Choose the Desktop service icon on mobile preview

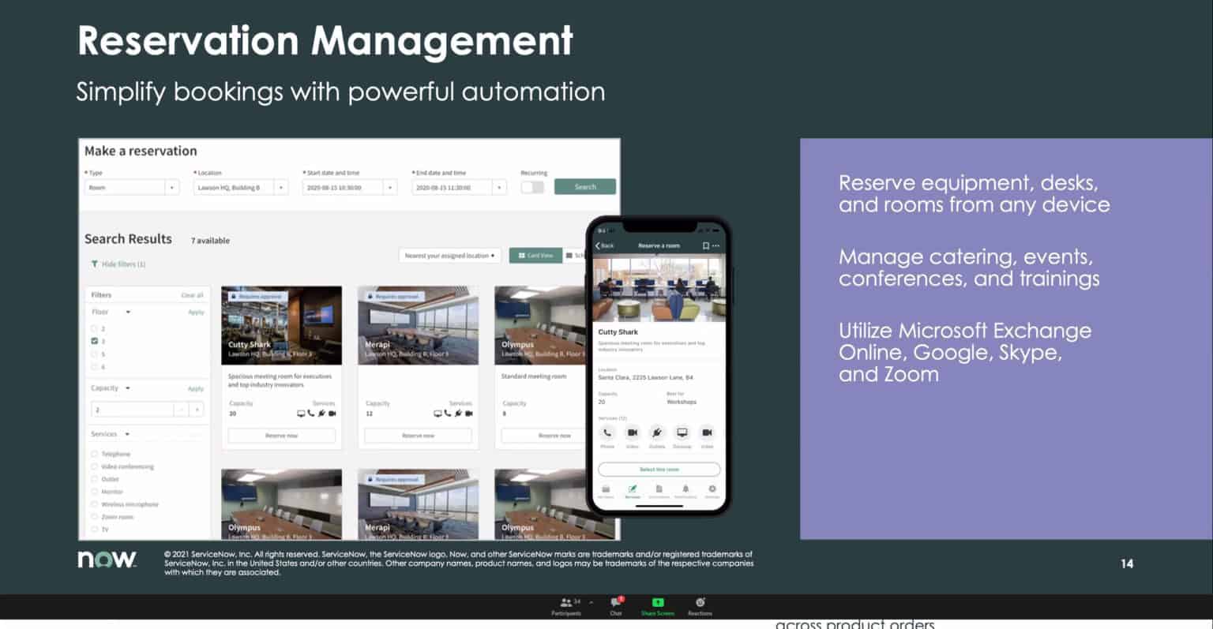[682, 432]
